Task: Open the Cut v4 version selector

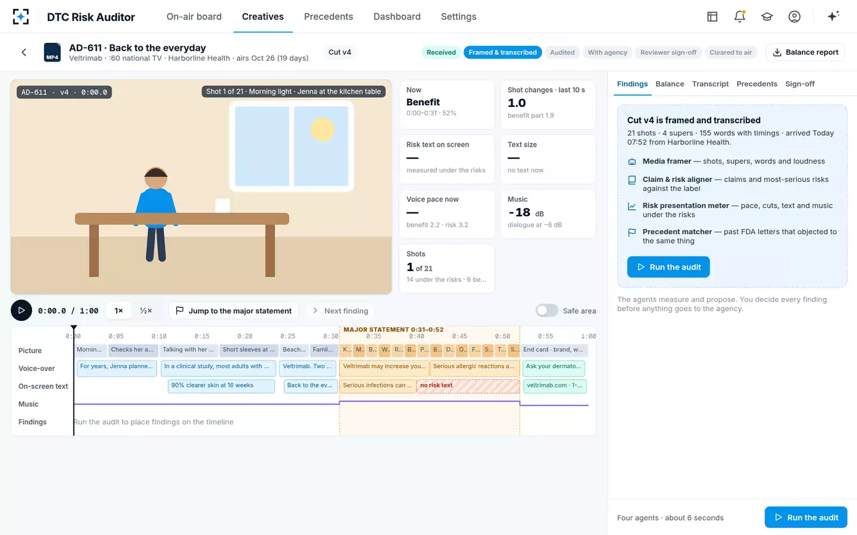Action: point(340,52)
